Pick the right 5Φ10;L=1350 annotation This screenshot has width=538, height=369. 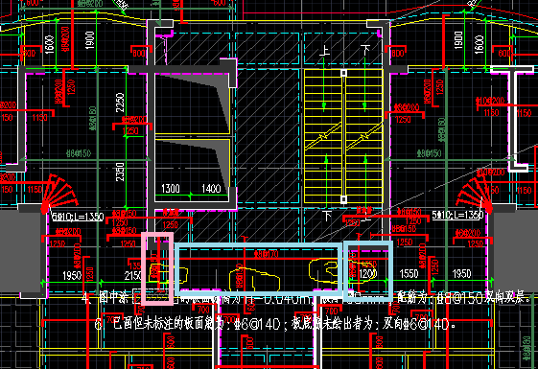(457, 215)
